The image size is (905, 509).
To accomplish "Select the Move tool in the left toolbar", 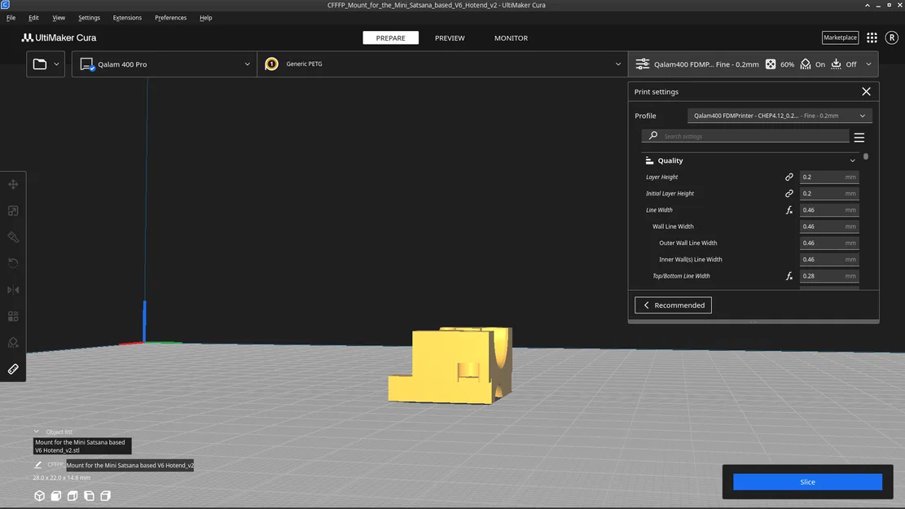I will [13, 184].
